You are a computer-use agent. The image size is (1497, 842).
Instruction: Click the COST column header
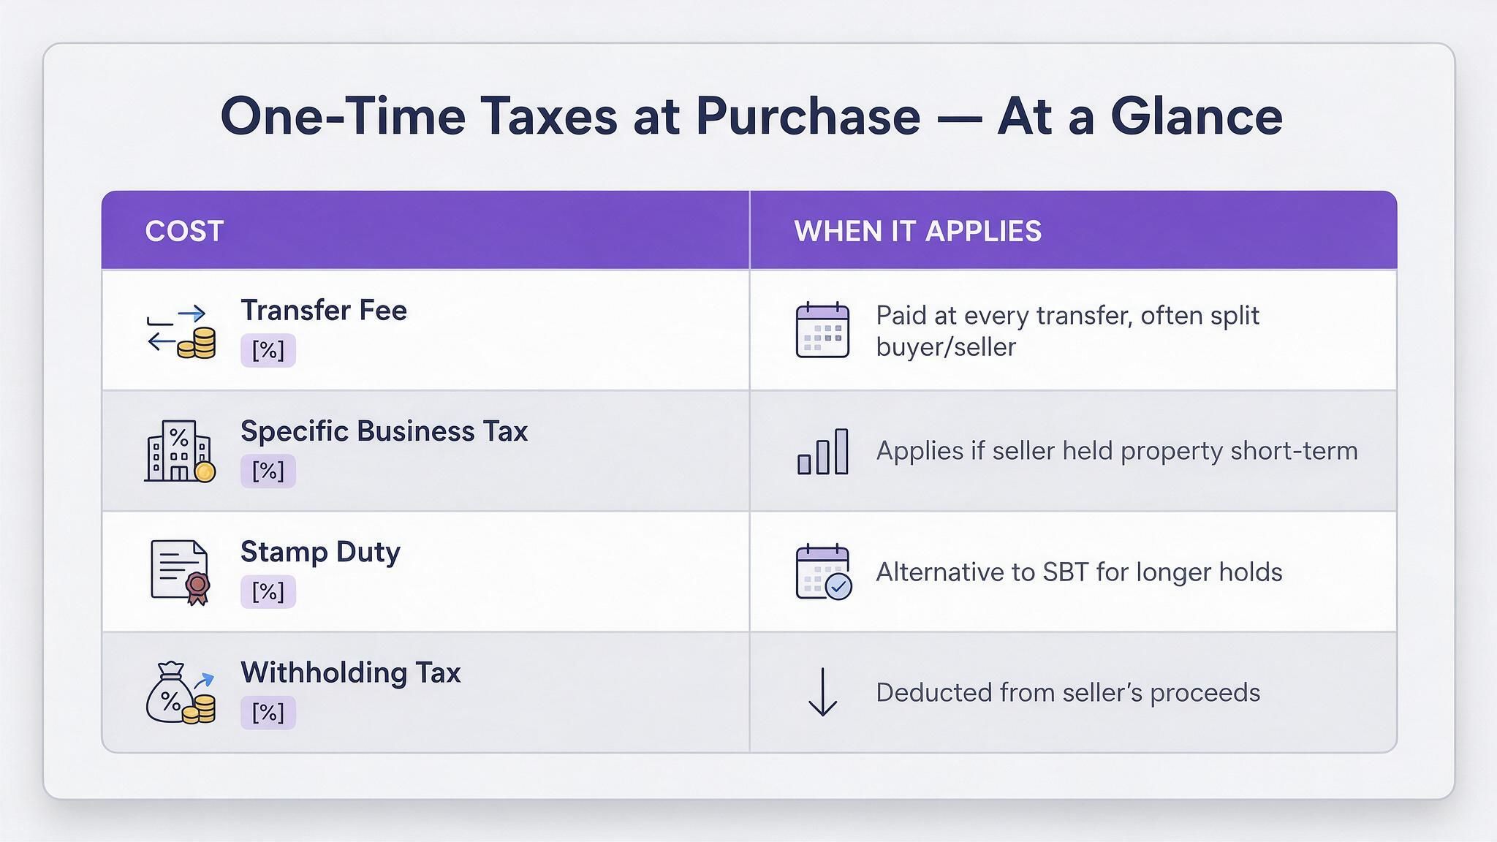click(184, 231)
